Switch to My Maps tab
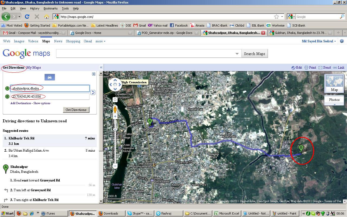347x217 pixels. tap(34, 68)
